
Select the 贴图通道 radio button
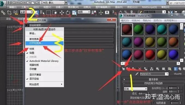click(154, 103)
